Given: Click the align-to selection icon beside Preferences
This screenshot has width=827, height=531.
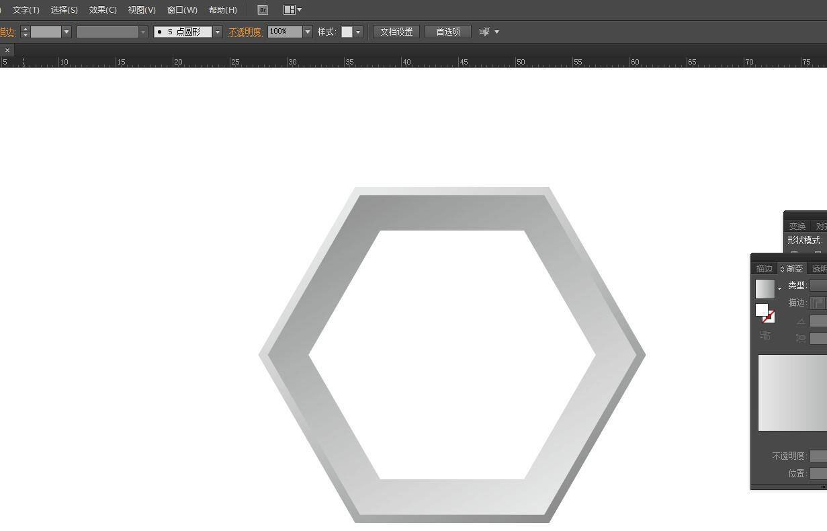Looking at the screenshot, I should click(x=484, y=32).
